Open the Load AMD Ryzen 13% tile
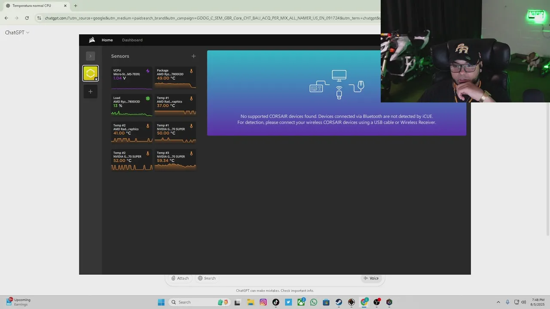 (131, 105)
